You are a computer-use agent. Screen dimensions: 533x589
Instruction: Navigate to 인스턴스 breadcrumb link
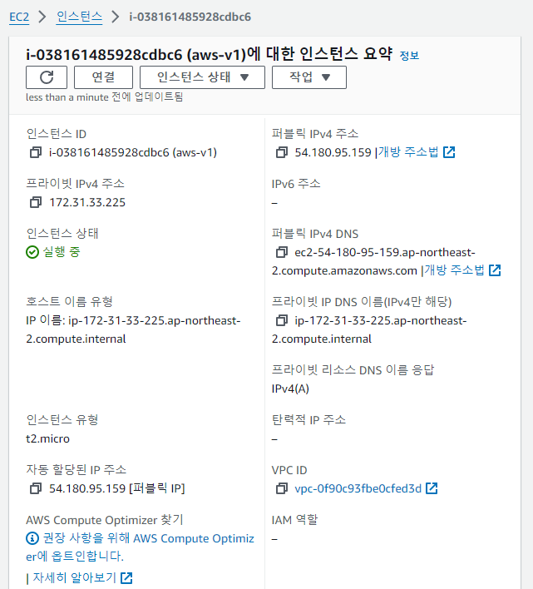[x=79, y=17]
